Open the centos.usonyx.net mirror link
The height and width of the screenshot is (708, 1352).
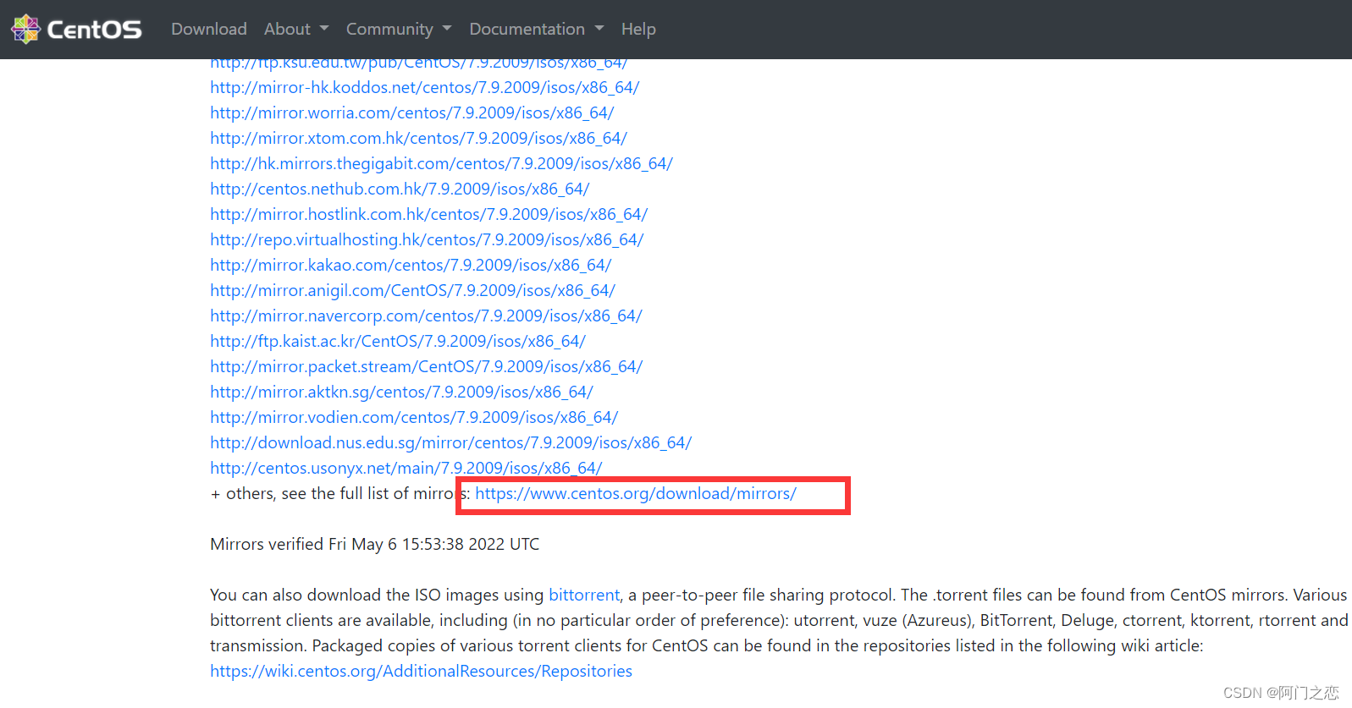[x=406, y=468]
